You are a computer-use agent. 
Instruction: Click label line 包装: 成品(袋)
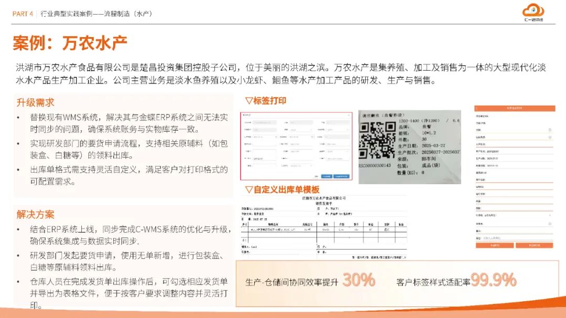[x=418, y=166]
